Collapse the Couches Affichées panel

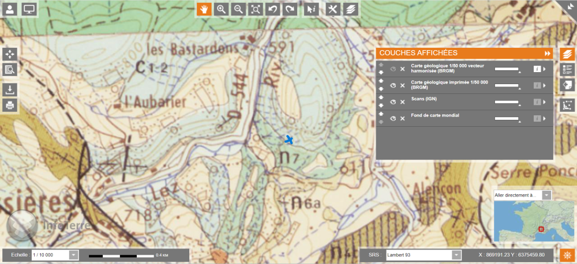click(547, 53)
